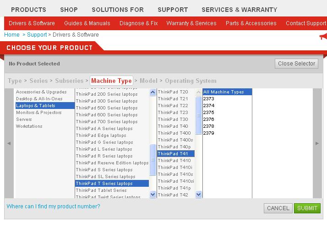Image resolution: width=327 pixels, height=228 pixels.
Task: Choose ThinkPad Tablet Series
Action: [112, 190]
